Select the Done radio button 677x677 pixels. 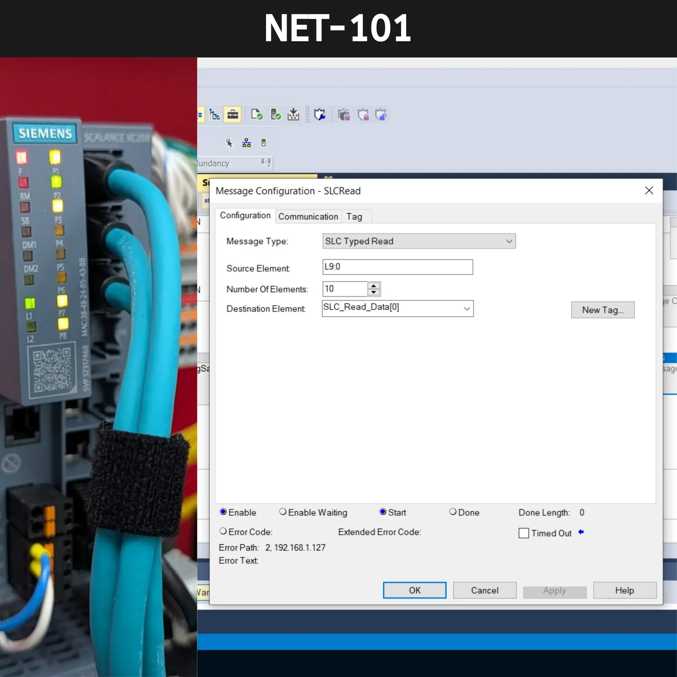click(453, 512)
